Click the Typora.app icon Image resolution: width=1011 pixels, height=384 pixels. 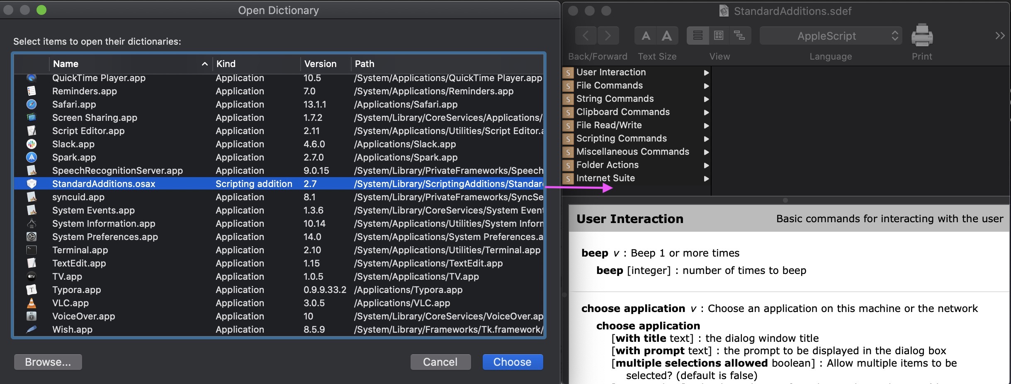pyautogui.click(x=32, y=290)
